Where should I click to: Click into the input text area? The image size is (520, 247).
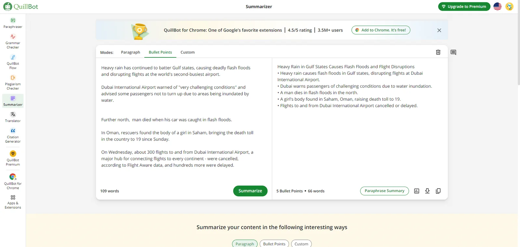coord(184,120)
